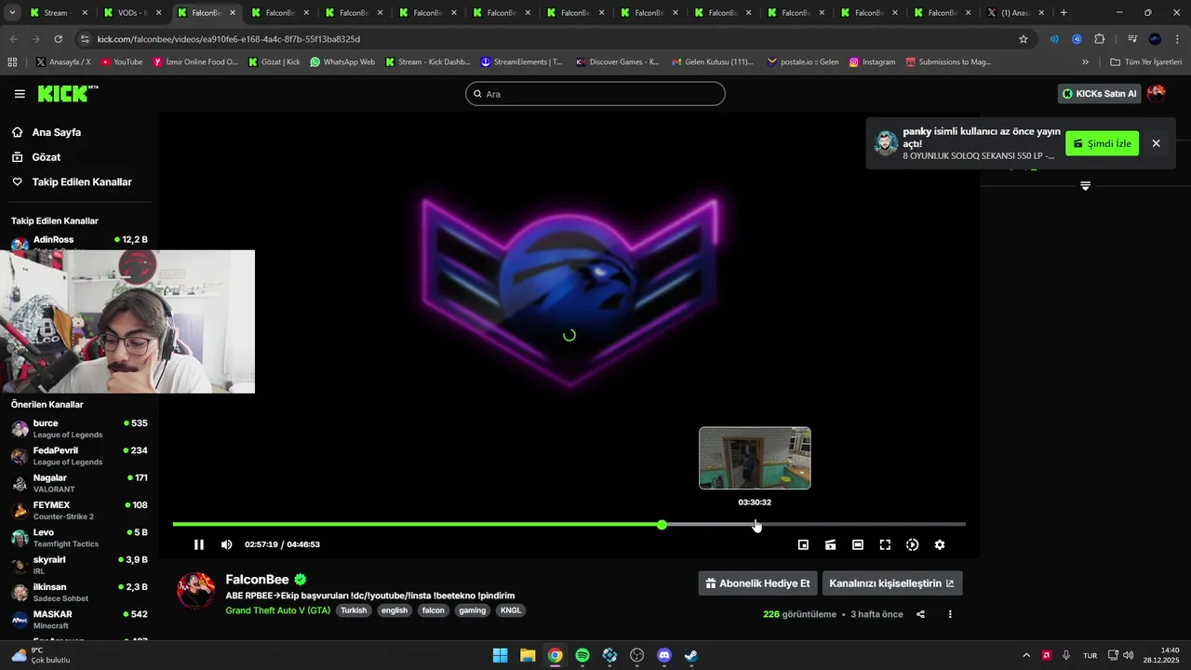Click the playback speed icon in player

pos(912,544)
